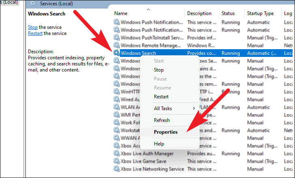Image resolution: width=295 pixels, height=178 pixels.
Task: Click gear icon of Xbox Live Auth Manager
Action: tap(116, 154)
